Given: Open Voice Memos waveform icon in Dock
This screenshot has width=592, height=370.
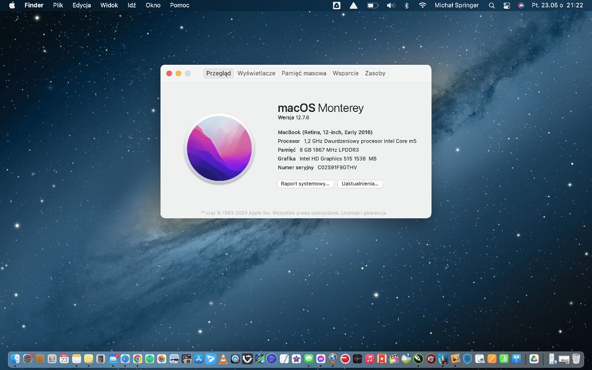Looking at the screenshot, I should point(357,358).
